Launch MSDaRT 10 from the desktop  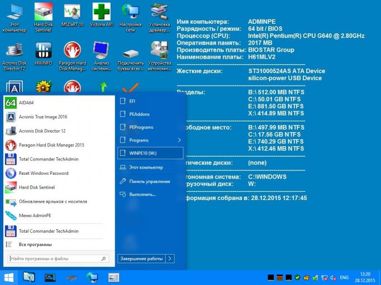click(x=72, y=15)
